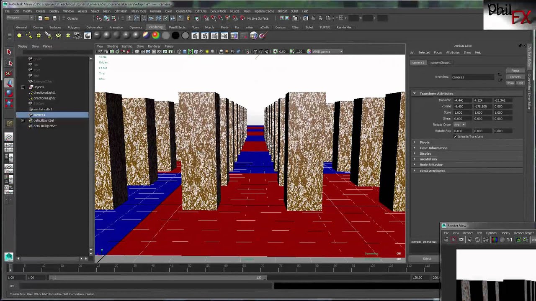Activate the Move tool
Viewport: 536px width, 301px height.
point(9,83)
